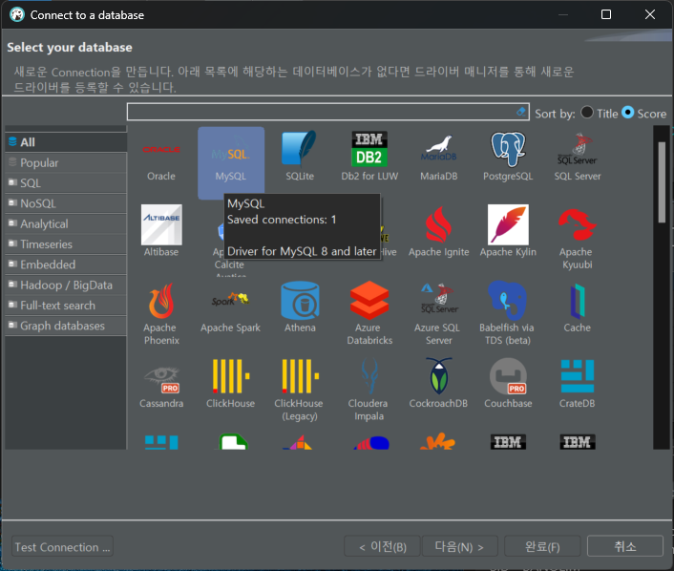Filter by Full-text search databases

pos(66,306)
